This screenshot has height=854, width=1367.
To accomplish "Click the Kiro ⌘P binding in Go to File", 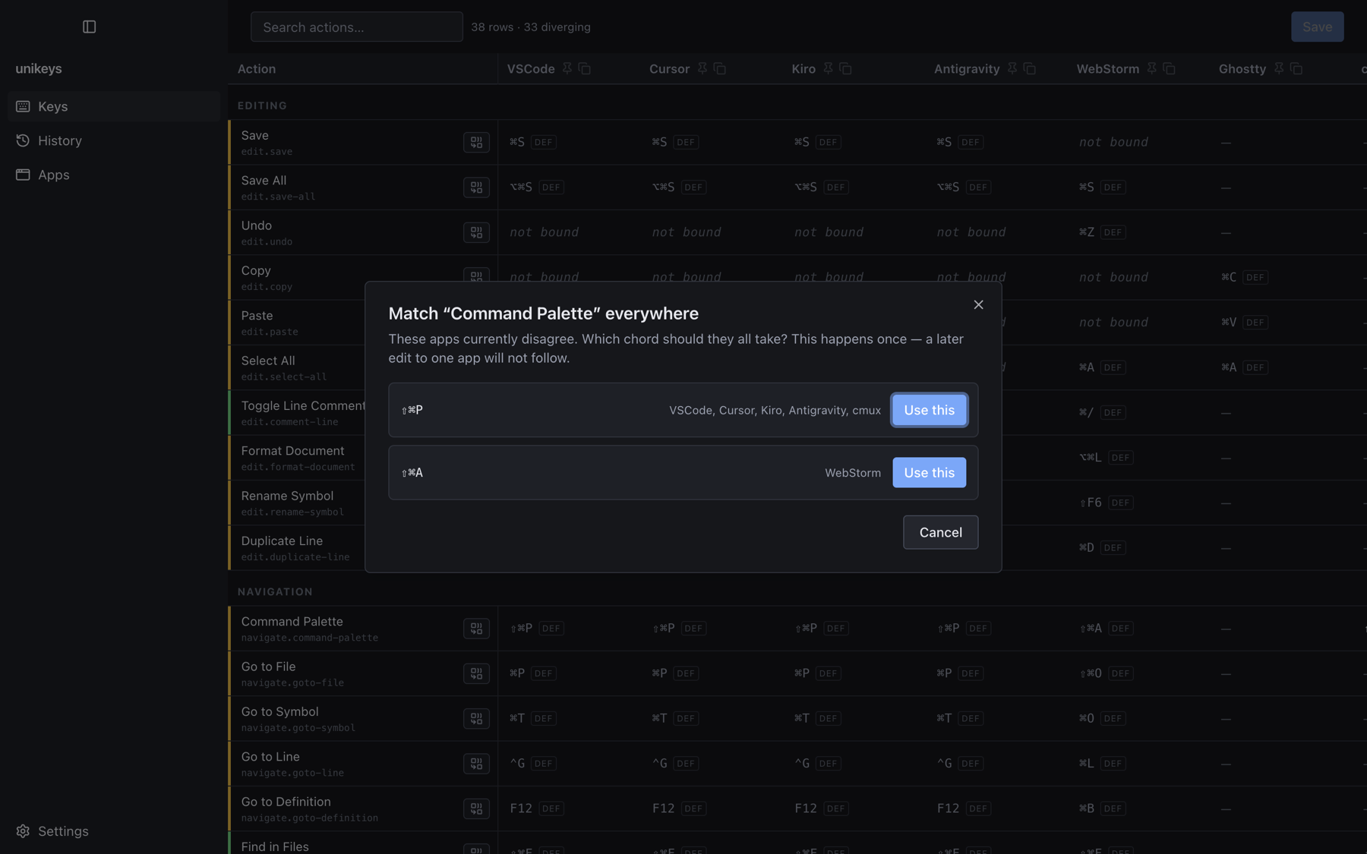I will (802, 673).
